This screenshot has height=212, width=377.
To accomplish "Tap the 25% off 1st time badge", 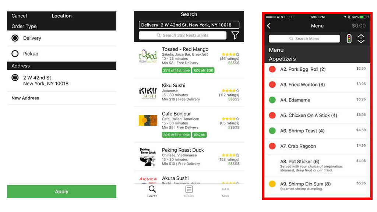I will pyautogui.click(x=176, y=70).
